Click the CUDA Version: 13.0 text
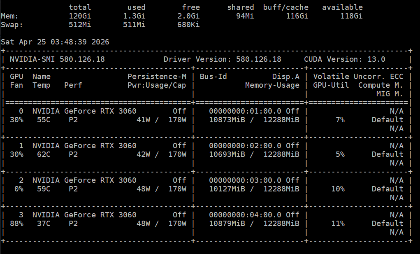The width and height of the screenshot is (420, 254). [x=344, y=59]
